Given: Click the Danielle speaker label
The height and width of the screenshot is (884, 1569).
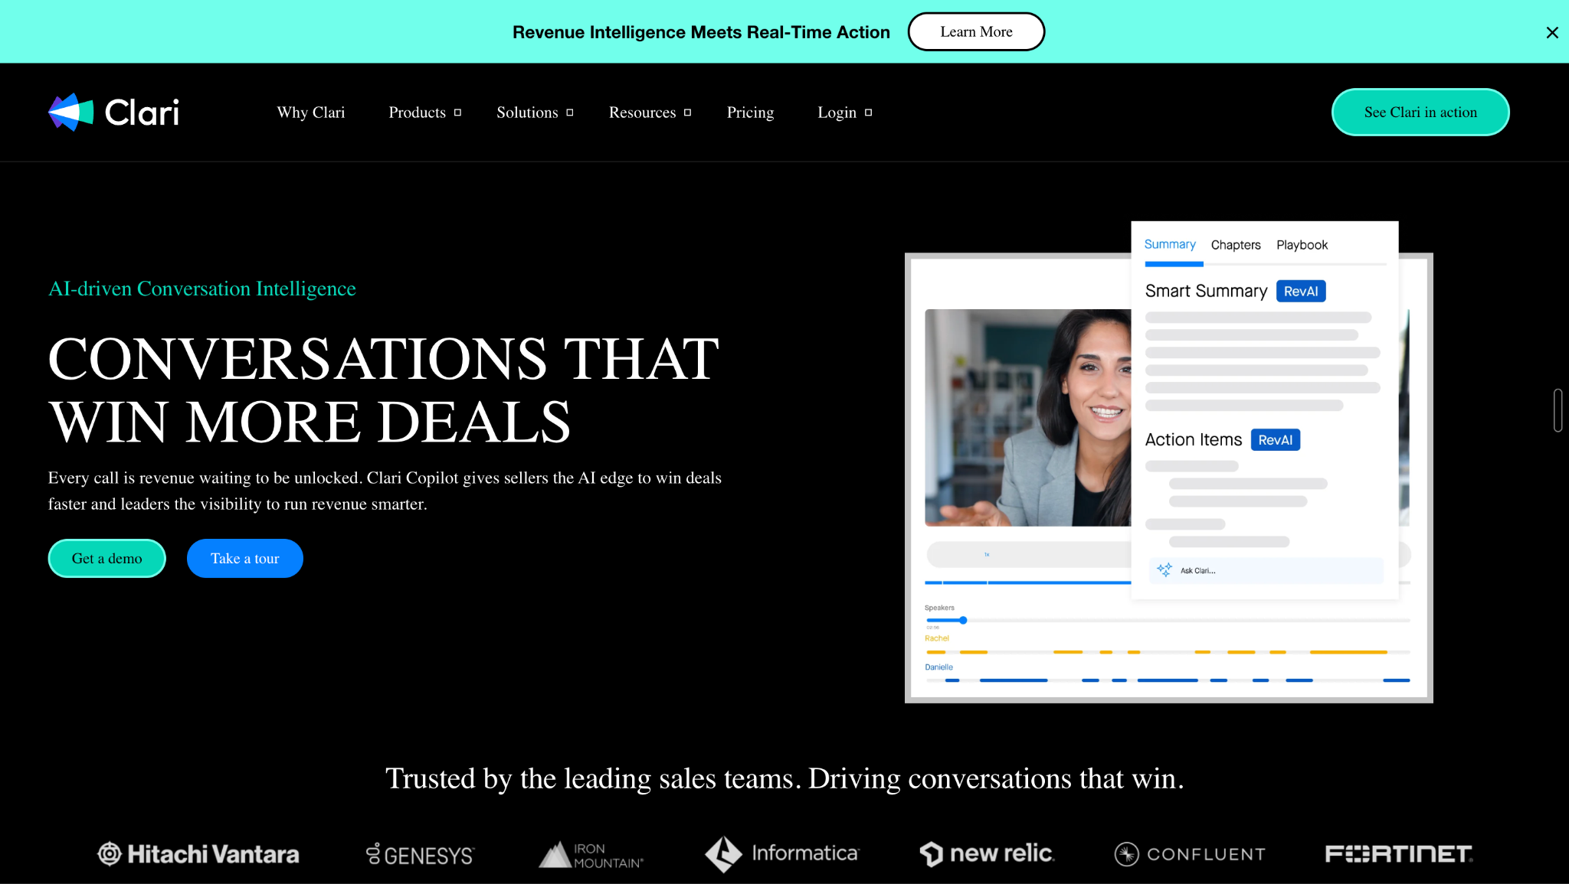Looking at the screenshot, I should [939, 667].
